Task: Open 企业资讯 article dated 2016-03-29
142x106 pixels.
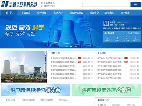Action: pos(110,58)
